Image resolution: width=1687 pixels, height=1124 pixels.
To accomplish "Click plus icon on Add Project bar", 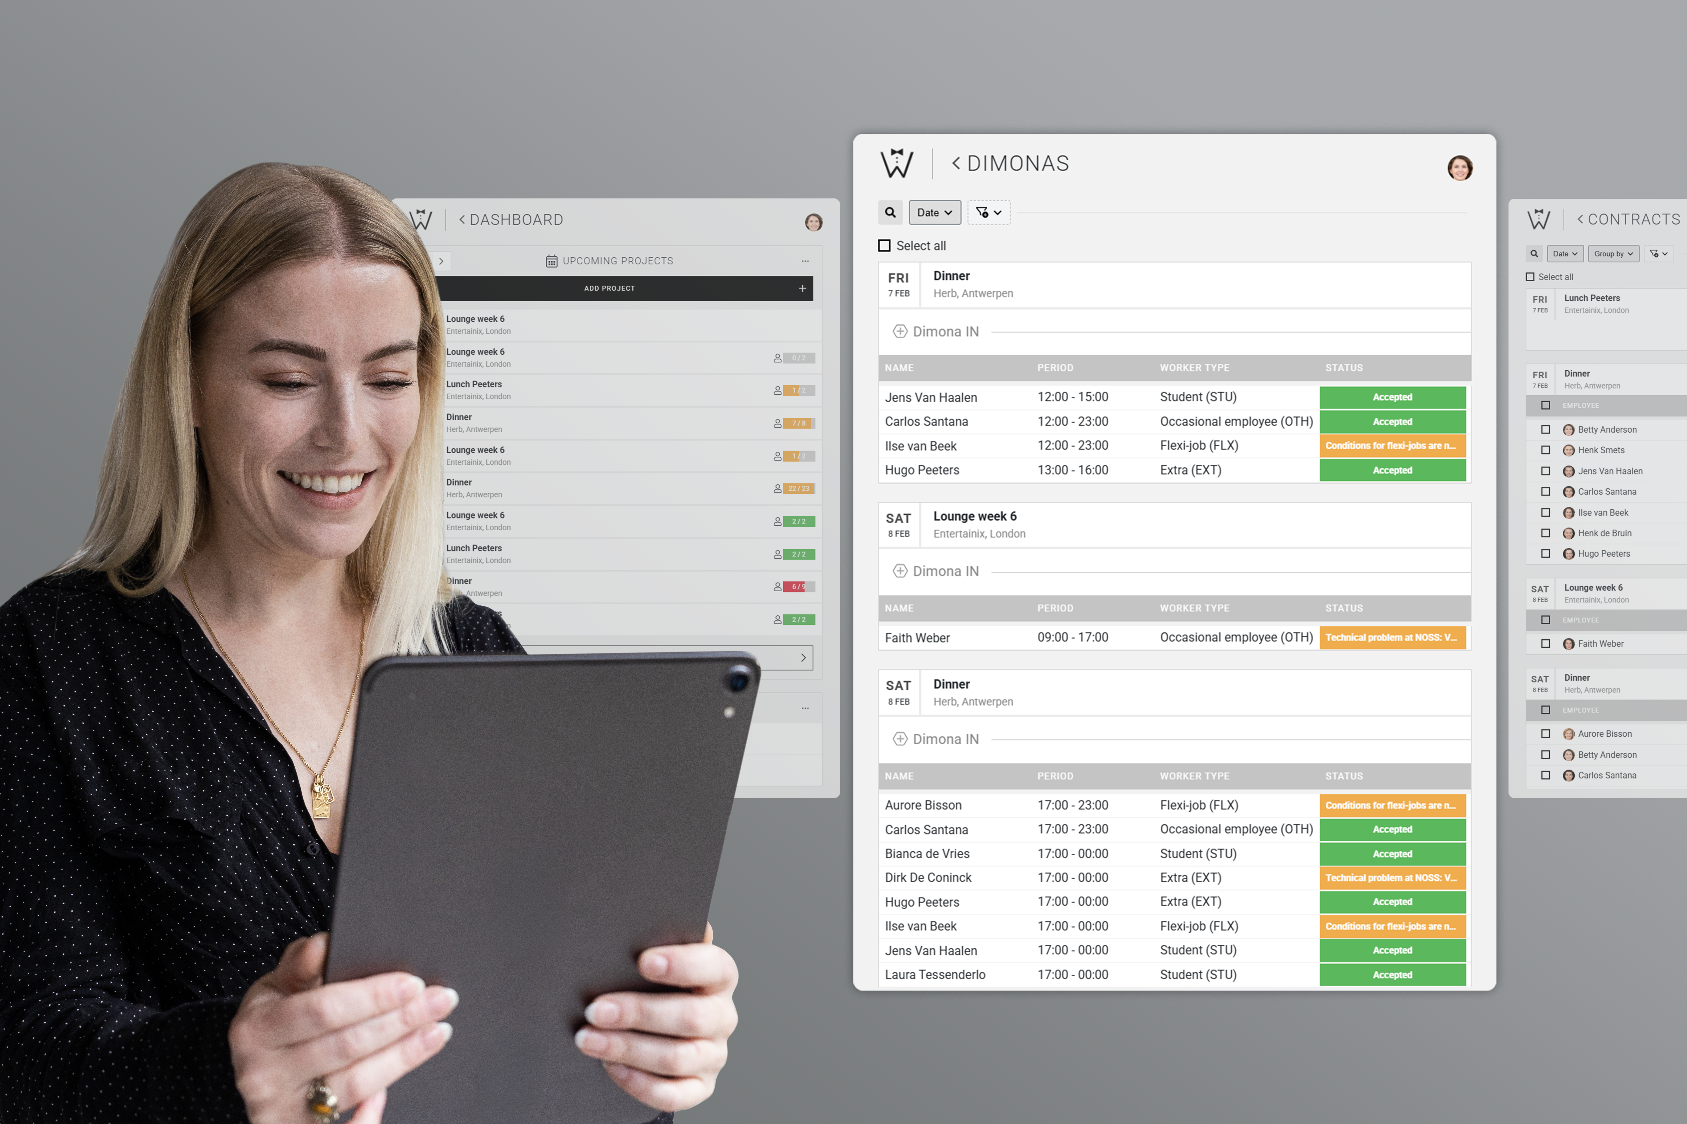I will tap(802, 288).
